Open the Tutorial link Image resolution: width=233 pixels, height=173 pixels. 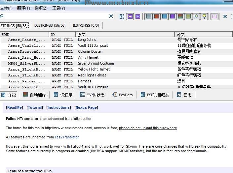[x=35, y=107]
